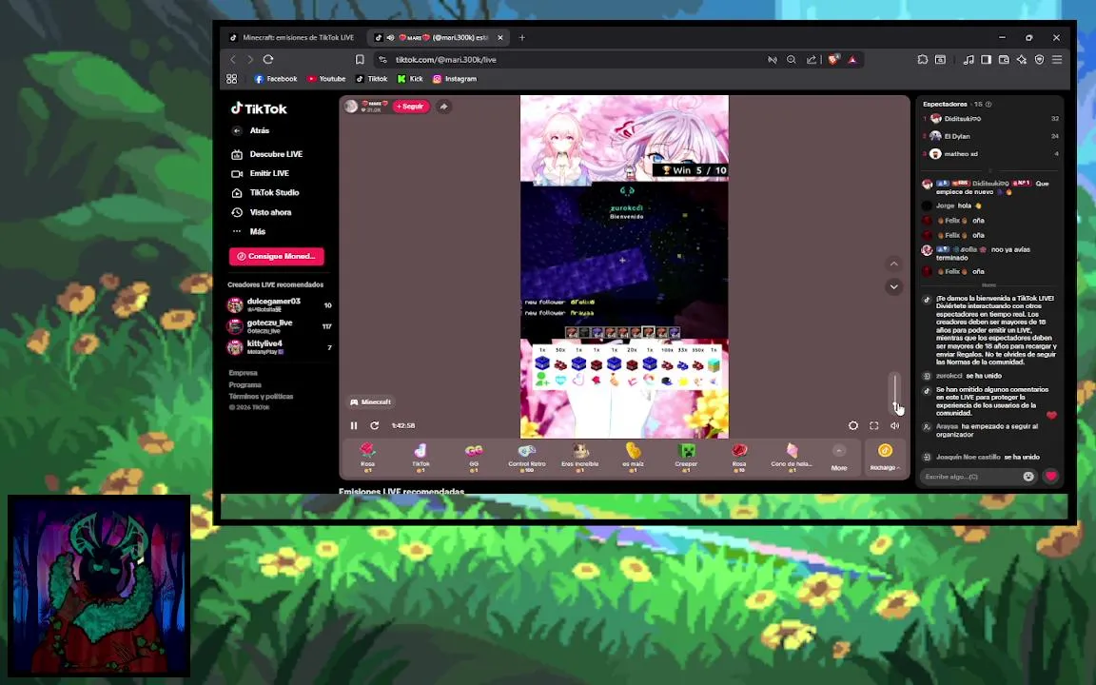Image resolution: width=1096 pixels, height=685 pixels.
Task: Open the browser extensions puzzle icon
Action: [x=923, y=59]
